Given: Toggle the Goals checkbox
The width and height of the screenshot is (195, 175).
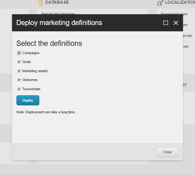Looking at the screenshot, I should point(19,62).
